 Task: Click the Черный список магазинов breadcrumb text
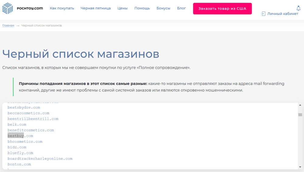pos(41,25)
